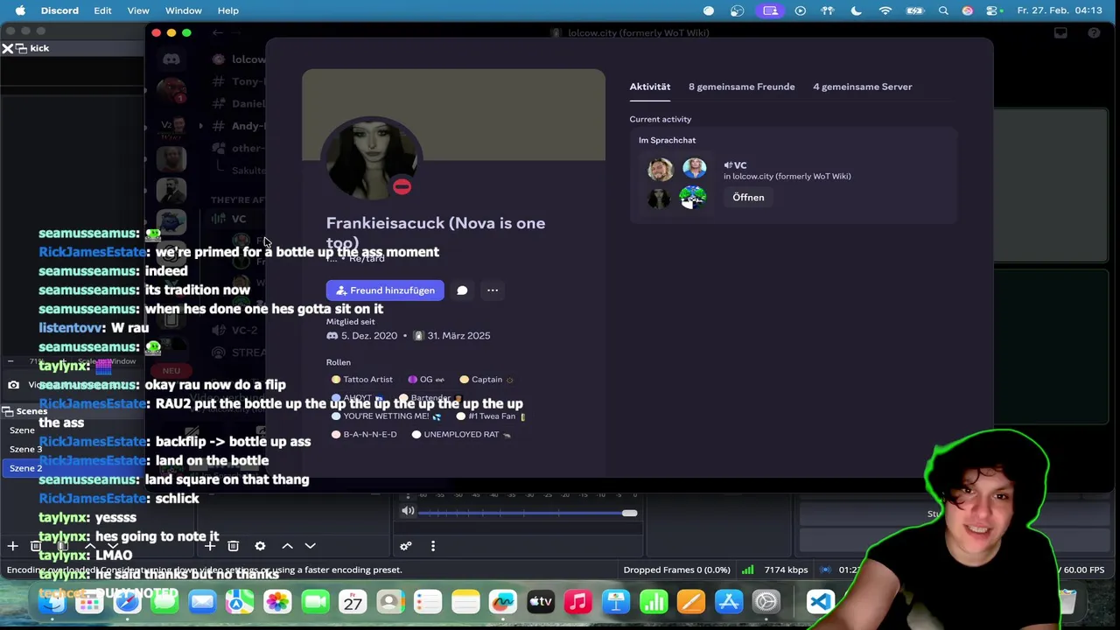The width and height of the screenshot is (1120, 630).
Task: Click the AirPods icon in menu bar
Action: pyautogui.click(x=828, y=10)
